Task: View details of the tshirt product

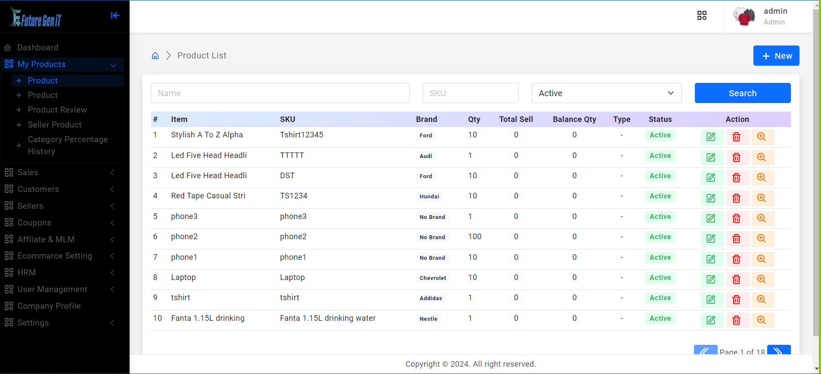Action: pyautogui.click(x=761, y=300)
